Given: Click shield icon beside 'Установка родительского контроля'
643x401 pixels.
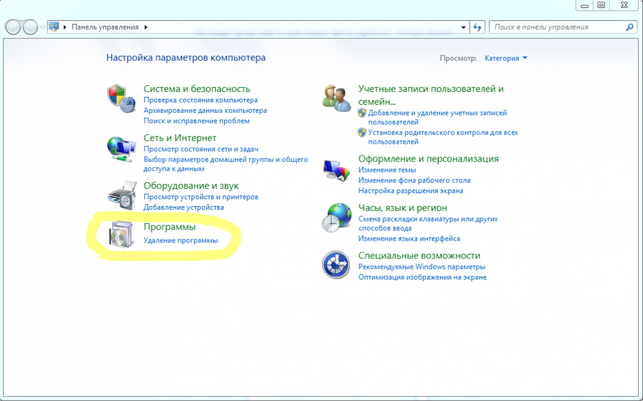Looking at the screenshot, I should 362,133.
